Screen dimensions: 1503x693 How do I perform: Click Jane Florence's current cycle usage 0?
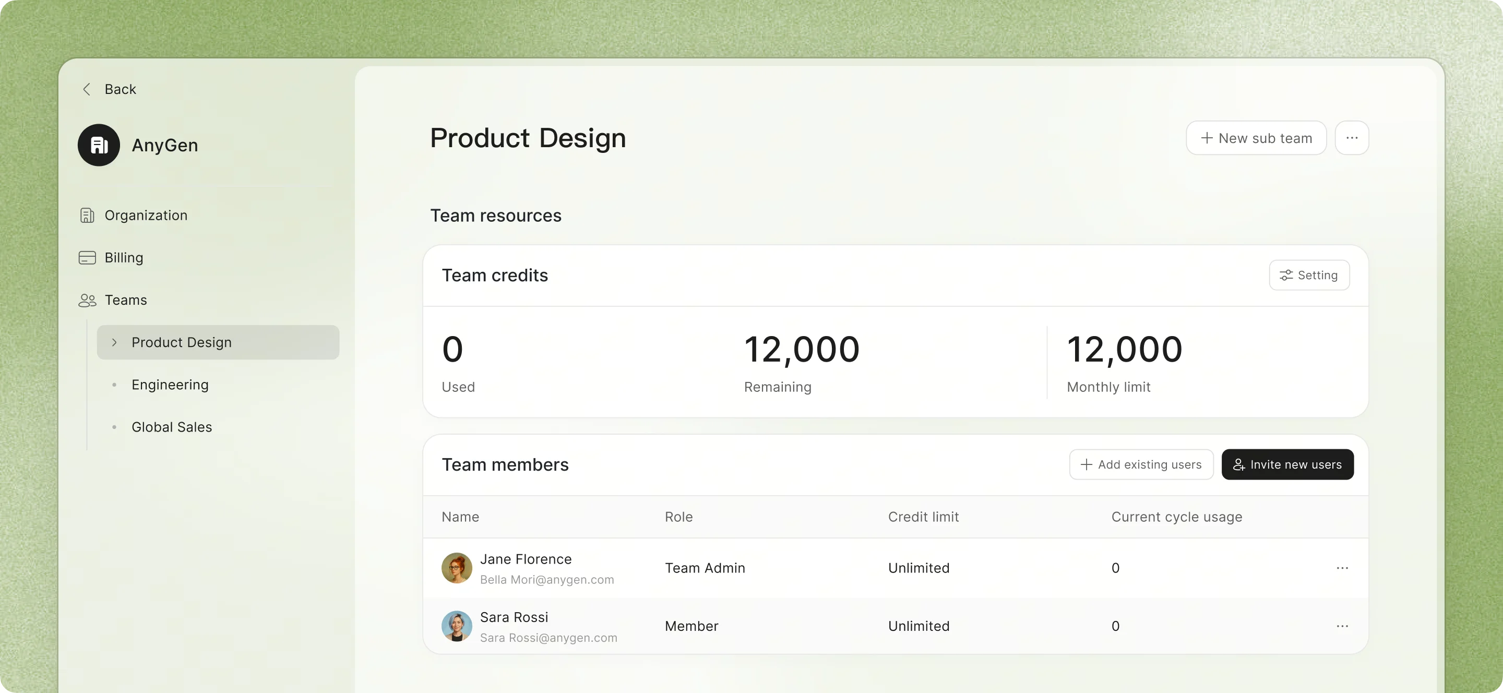[x=1115, y=568]
